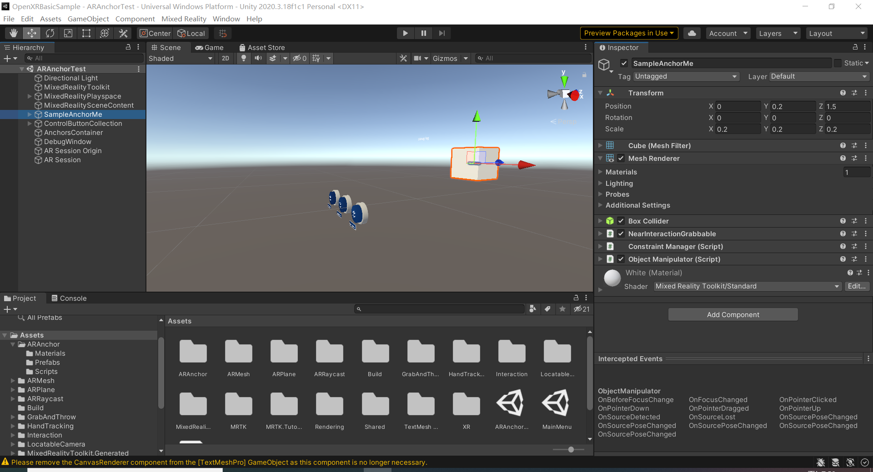This screenshot has height=472, width=873.
Task: Lock the Inspector panel
Action: click(855, 47)
